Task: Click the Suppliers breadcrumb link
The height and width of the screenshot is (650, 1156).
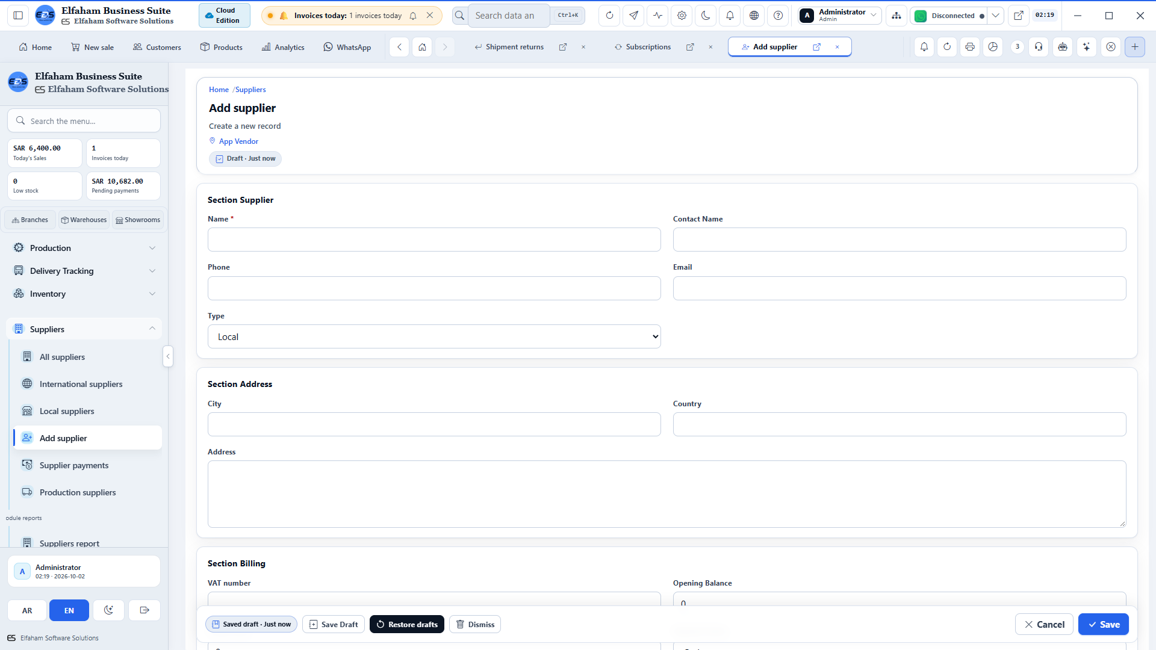Action: tap(250, 90)
